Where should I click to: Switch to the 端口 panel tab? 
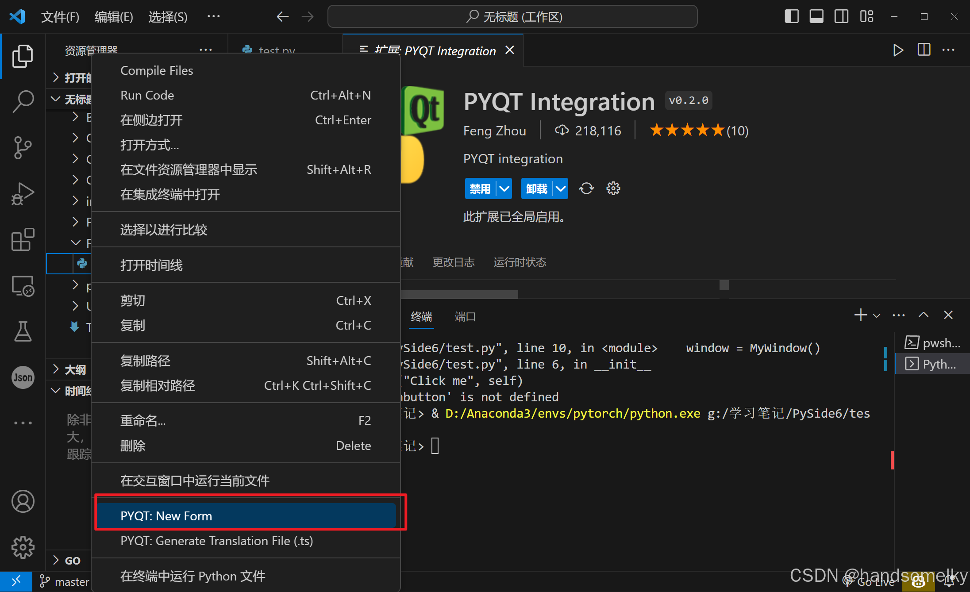pyautogui.click(x=465, y=317)
